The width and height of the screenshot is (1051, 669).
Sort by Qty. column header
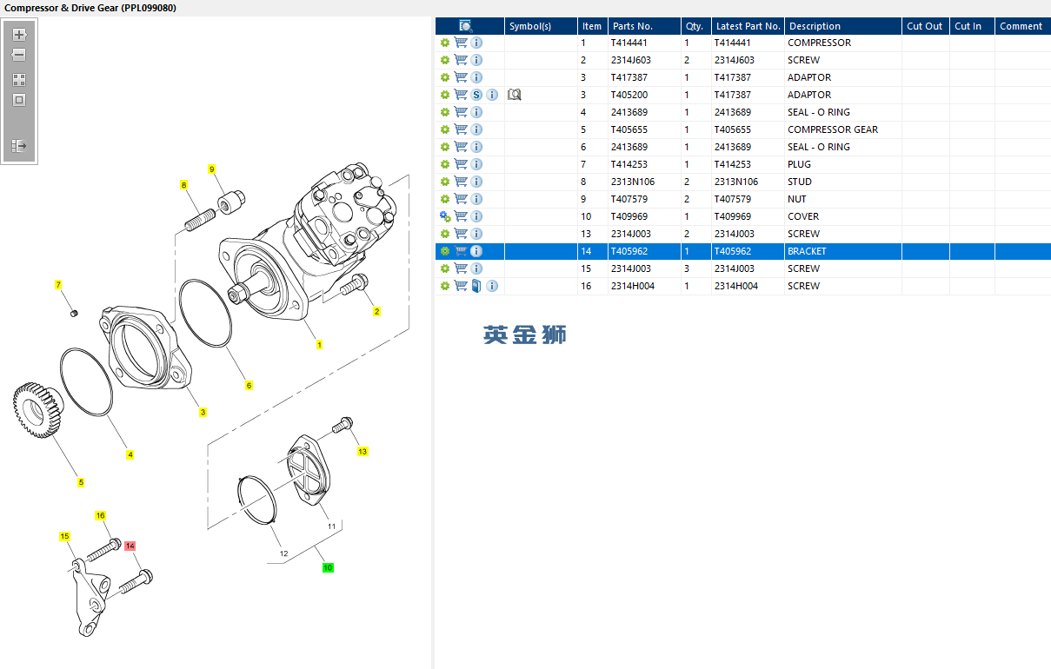click(x=695, y=26)
